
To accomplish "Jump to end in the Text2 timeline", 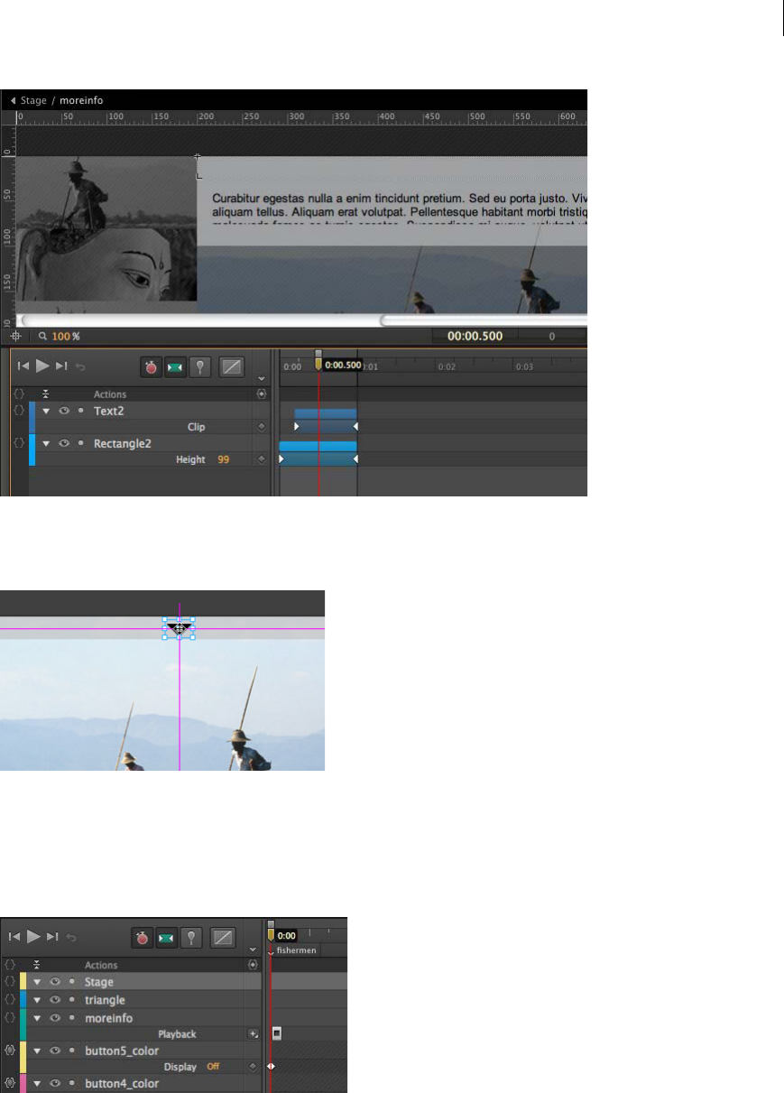I will point(61,366).
